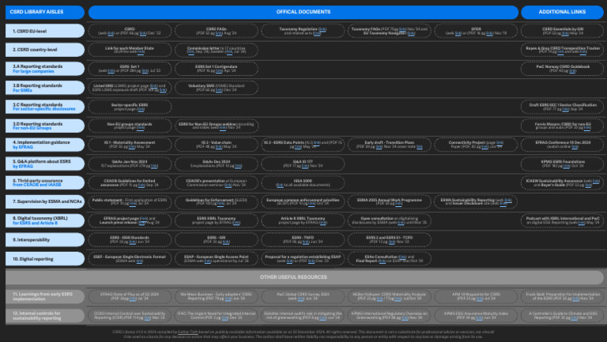607x342 pixels.
Task: Select aisle 10. Digital reporting
Action: (x=45, y=259)
